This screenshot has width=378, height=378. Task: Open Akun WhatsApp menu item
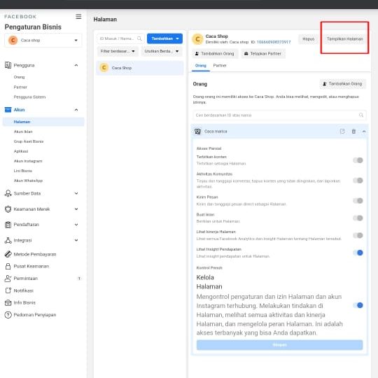click(28, 181)
